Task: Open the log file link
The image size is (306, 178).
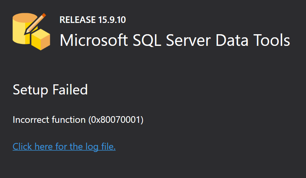Action: [64, 147]
